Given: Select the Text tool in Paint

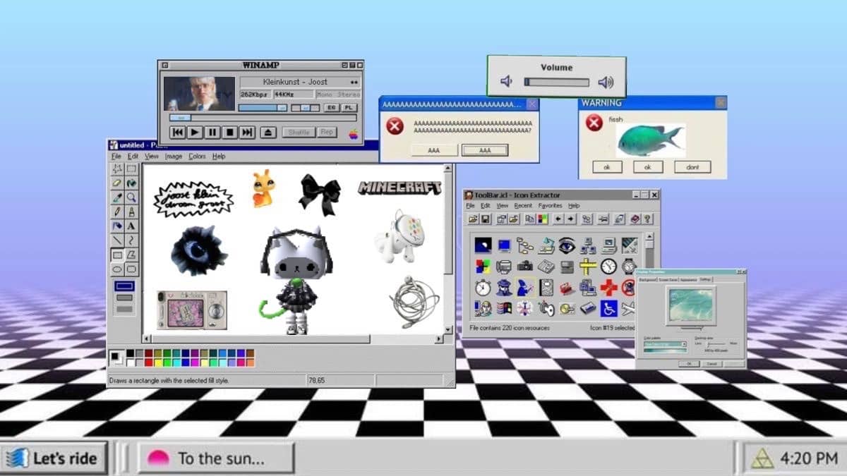Looking at the screenshot, I should [x=131, y=226].
